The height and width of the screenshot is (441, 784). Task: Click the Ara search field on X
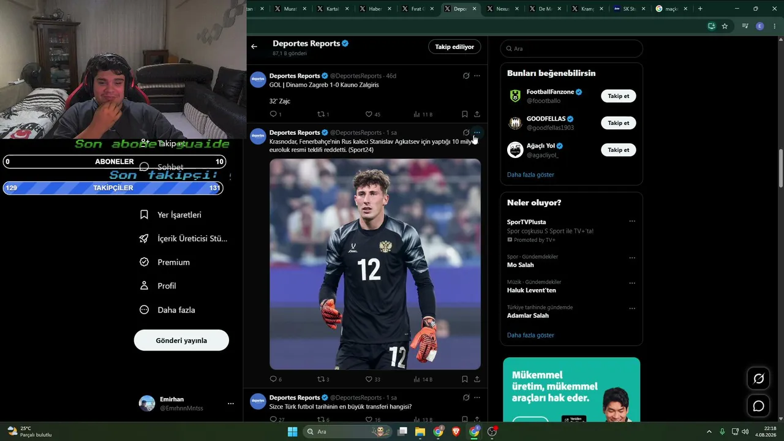(571, 48)
